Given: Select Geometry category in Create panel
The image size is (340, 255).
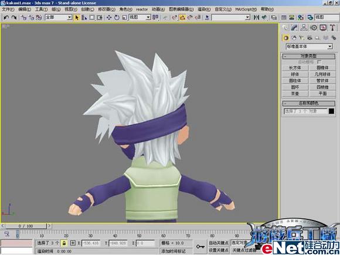Looking at the screenshot, I should click(x=286, y=38).
